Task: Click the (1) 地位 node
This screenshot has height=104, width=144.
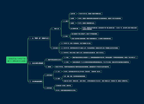Action: (x=67, y=57)
